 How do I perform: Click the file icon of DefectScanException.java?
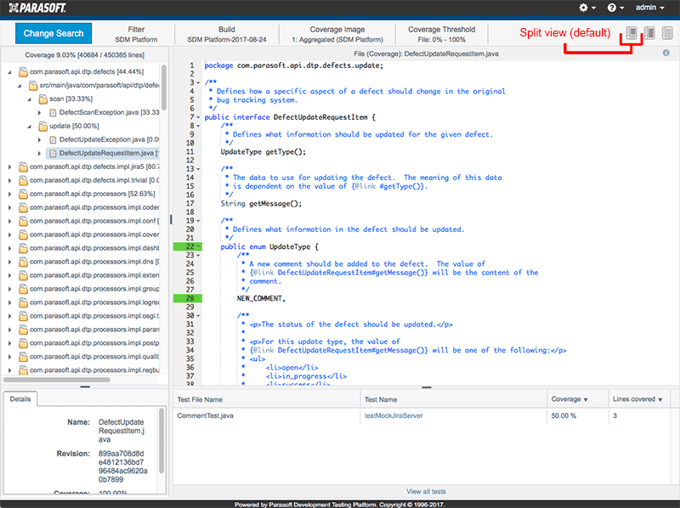pos(53,113)
